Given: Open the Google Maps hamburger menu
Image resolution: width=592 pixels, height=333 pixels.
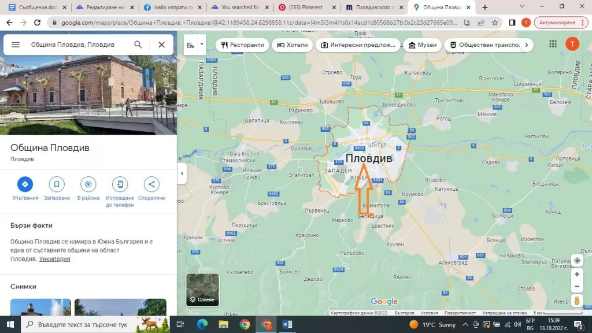Looking at the screenshot, I should [x=16, y=45].
